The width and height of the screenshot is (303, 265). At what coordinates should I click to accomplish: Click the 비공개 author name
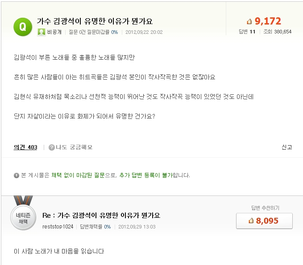(54, 32)
